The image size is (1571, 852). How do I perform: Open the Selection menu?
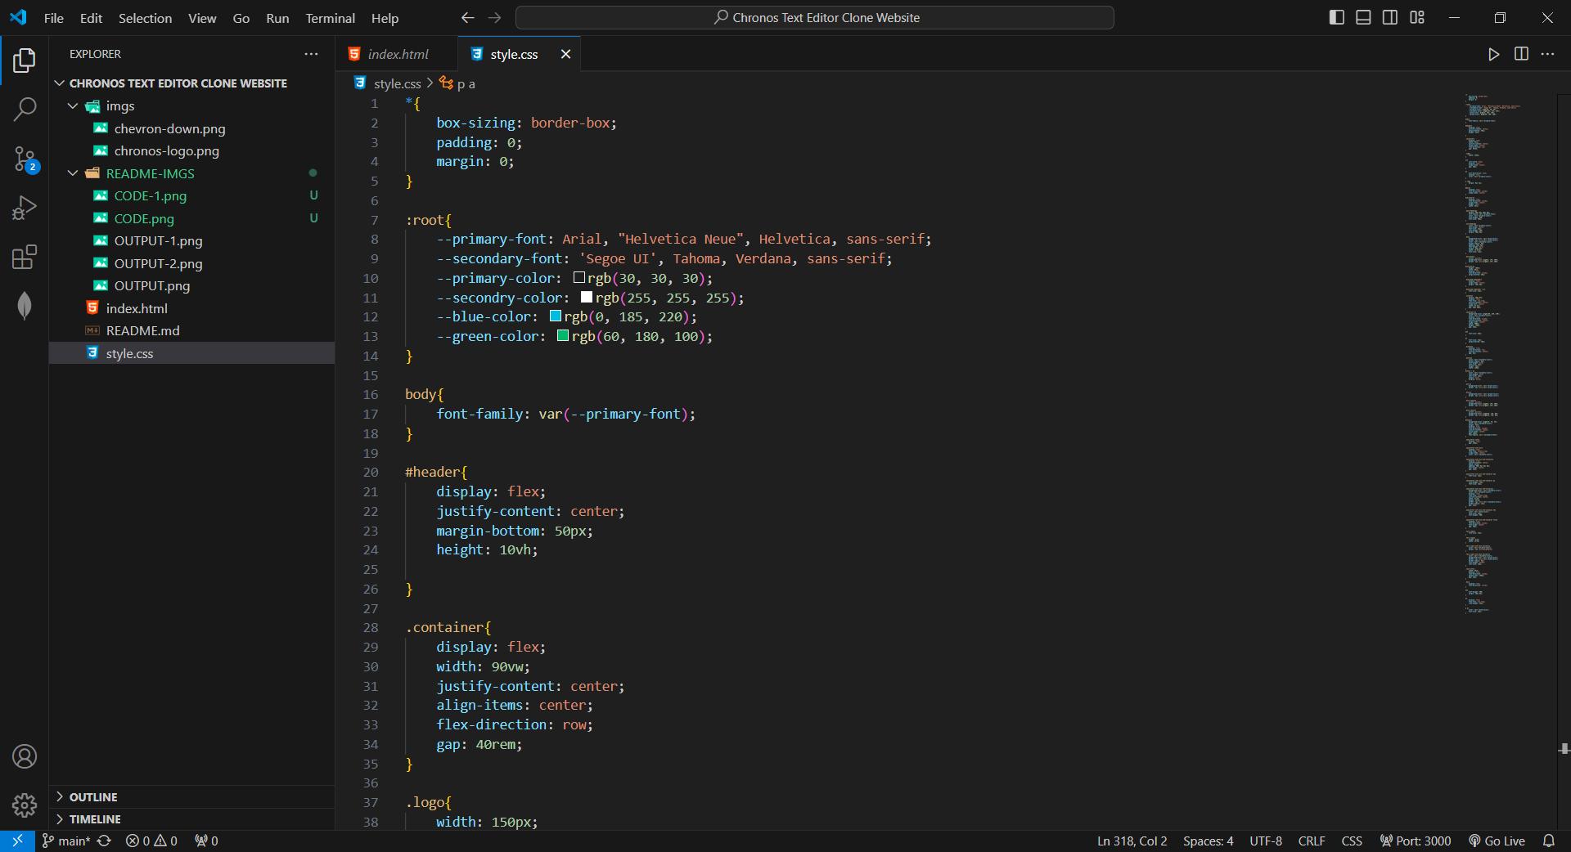(145, 18)
